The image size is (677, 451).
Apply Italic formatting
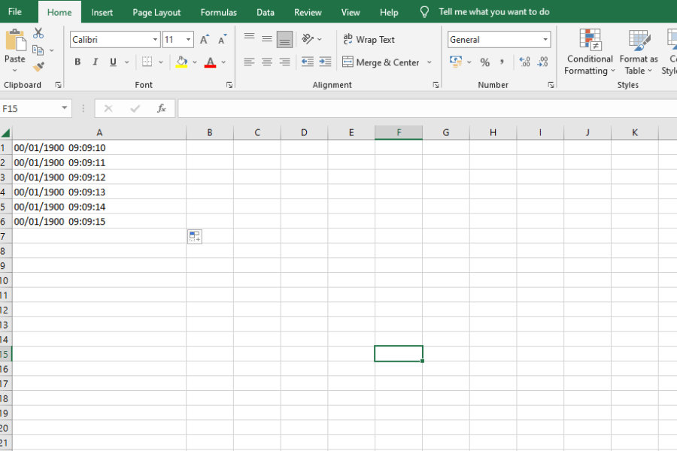pyautogui.click(x=95, y=62)
